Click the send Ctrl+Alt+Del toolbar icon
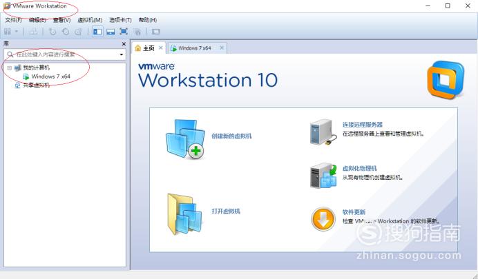478x279 pixels. pos(34,31)
